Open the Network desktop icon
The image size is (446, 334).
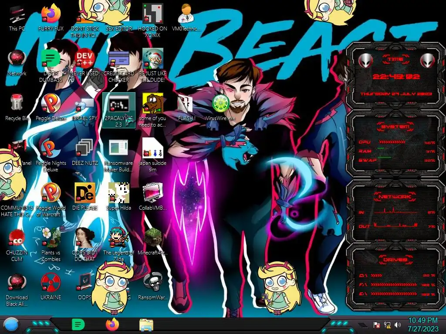pyautogui.click(x=17, y=63)
